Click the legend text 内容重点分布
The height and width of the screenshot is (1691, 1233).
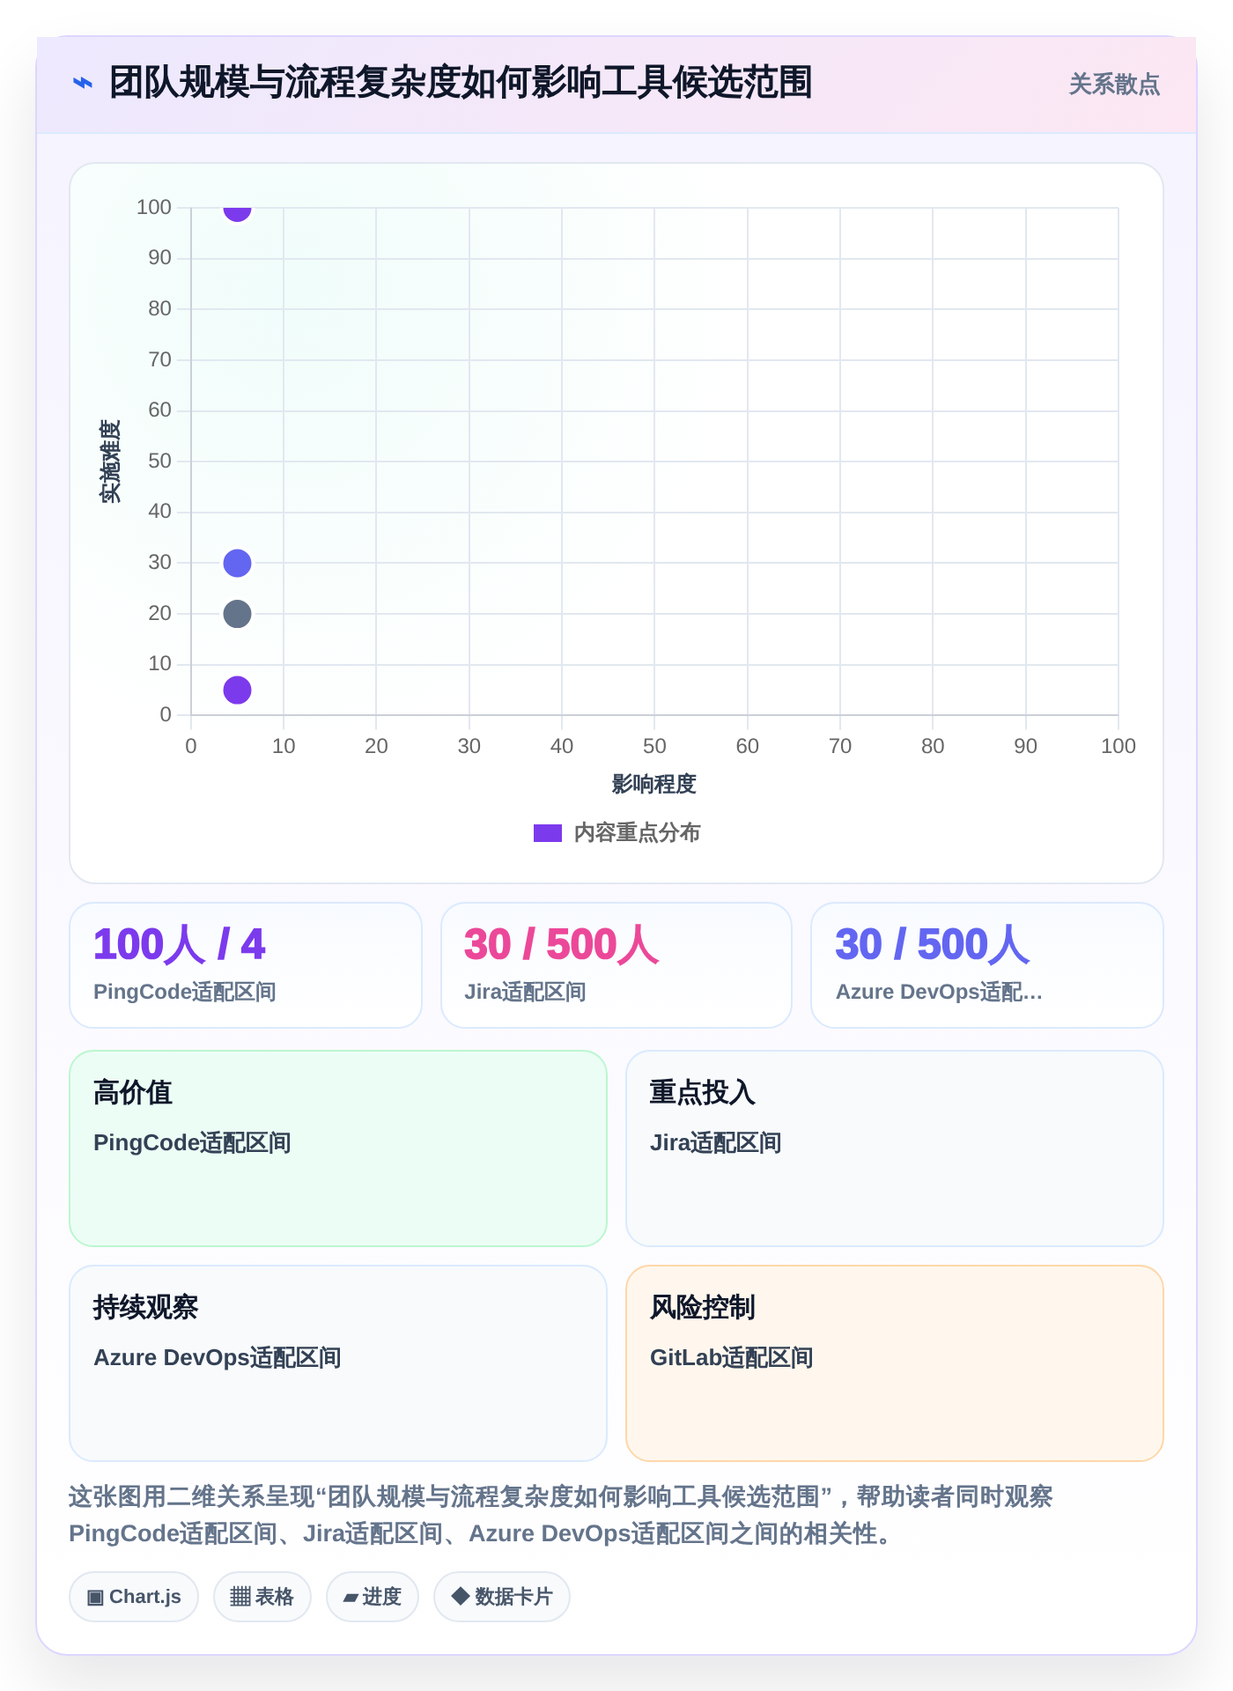637,833
